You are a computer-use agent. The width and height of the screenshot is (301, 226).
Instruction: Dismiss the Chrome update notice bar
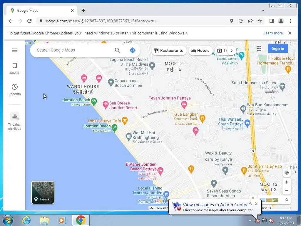click(290, 33)
